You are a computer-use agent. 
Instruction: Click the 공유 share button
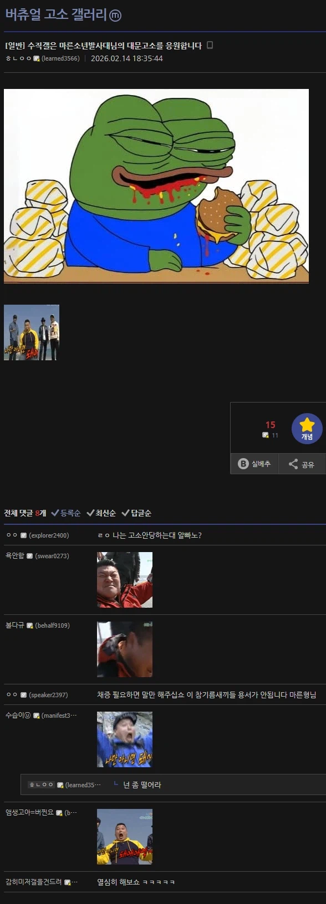point(302,464)
